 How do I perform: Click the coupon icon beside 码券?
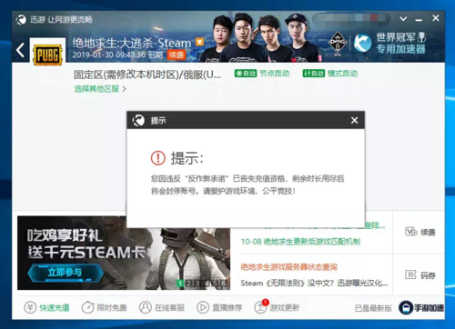tap(410, 275)
